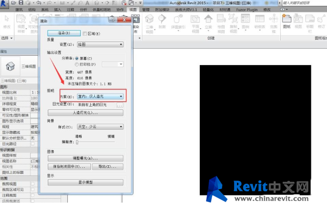Click the 调整曝光(A)... adjust exposure button
The image size is (327, 205).
click(86, 158)
